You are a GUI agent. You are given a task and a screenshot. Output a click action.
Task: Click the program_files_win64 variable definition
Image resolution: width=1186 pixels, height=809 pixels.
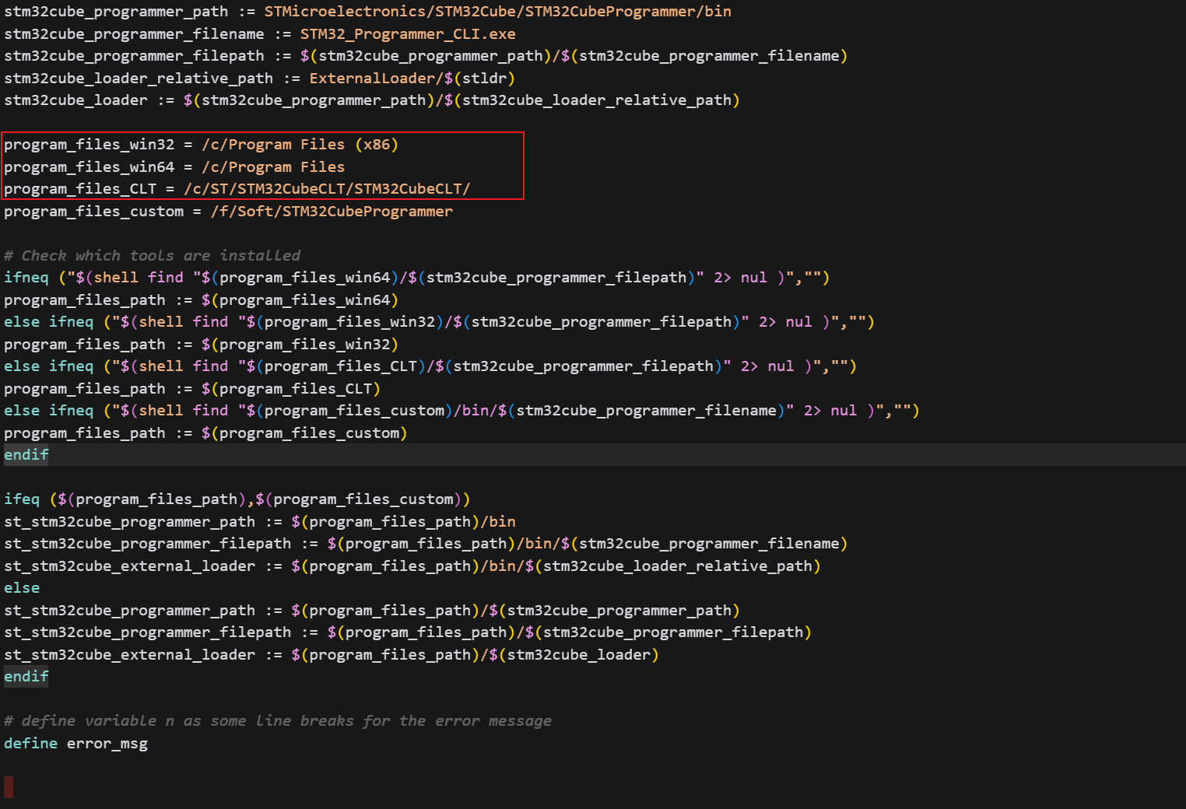click(89, 167)
